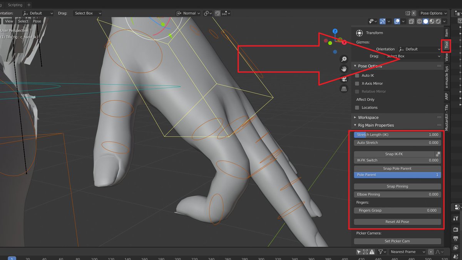Screen dimensions: 462x260
Task: Open the Render properties camera icon tab
Action: tap(456, 230)
